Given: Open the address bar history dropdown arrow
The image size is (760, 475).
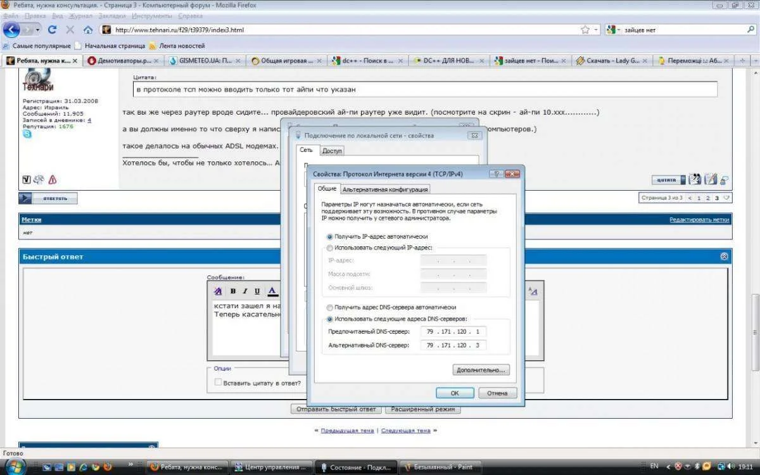Looking at the screenshot, I should coord(596,30).
